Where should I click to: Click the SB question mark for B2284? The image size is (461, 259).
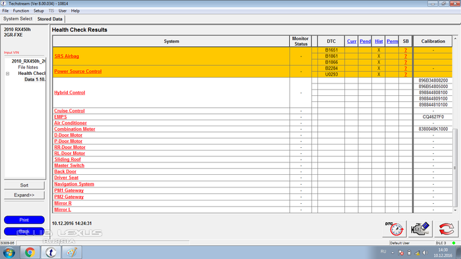pos(406,68)
